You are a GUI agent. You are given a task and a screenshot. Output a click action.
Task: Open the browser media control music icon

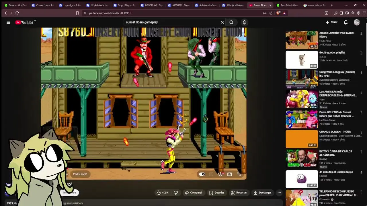[x=335, y=13]
